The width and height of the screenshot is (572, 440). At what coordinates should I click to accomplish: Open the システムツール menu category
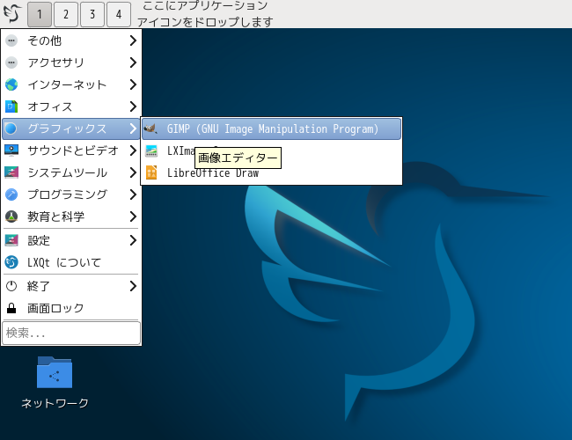71,172
